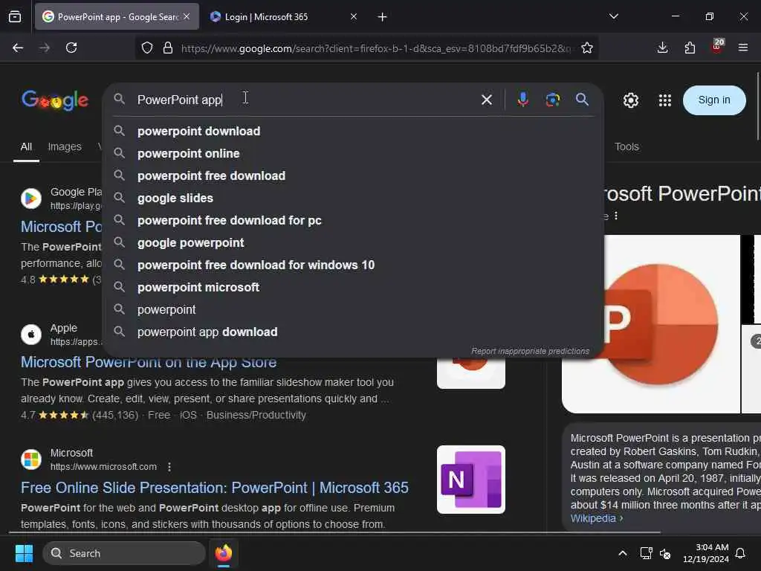Close the Login Microsoft 365 tab
The image size is (761, 571).
click(x=353, y=16)
